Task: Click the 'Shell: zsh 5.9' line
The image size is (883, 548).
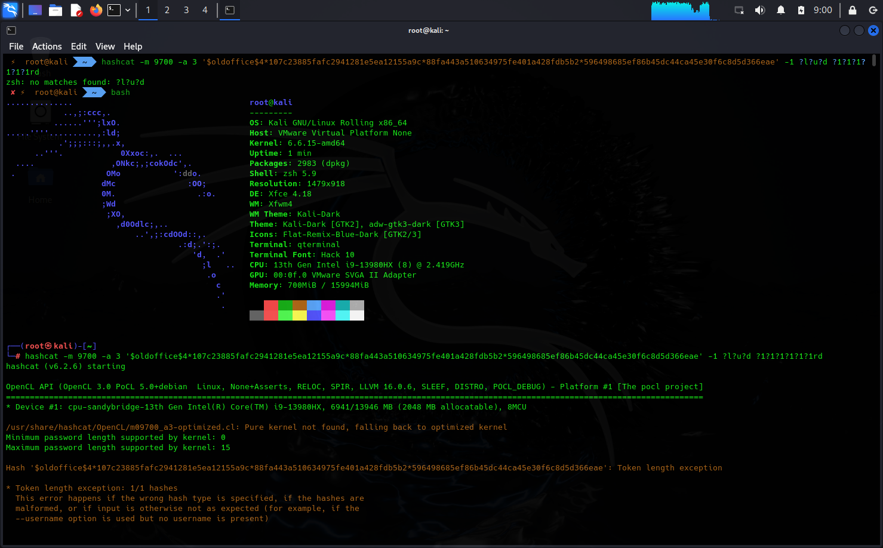Action: click(x=283, y=174)
